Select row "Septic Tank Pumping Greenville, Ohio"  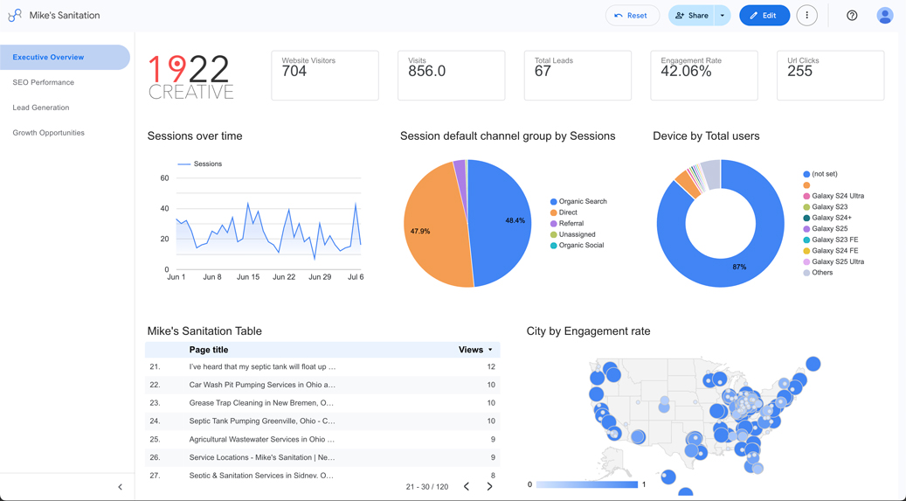point(322,421)
